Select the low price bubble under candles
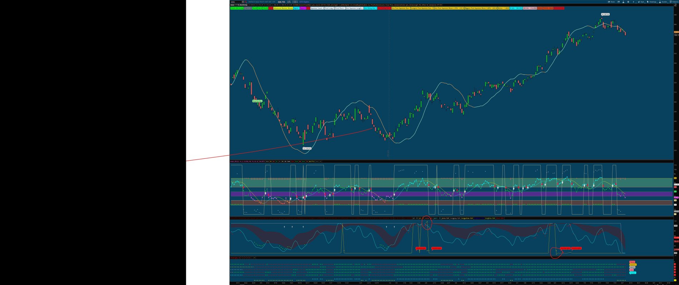679x285 pixels. pos(307,148)
